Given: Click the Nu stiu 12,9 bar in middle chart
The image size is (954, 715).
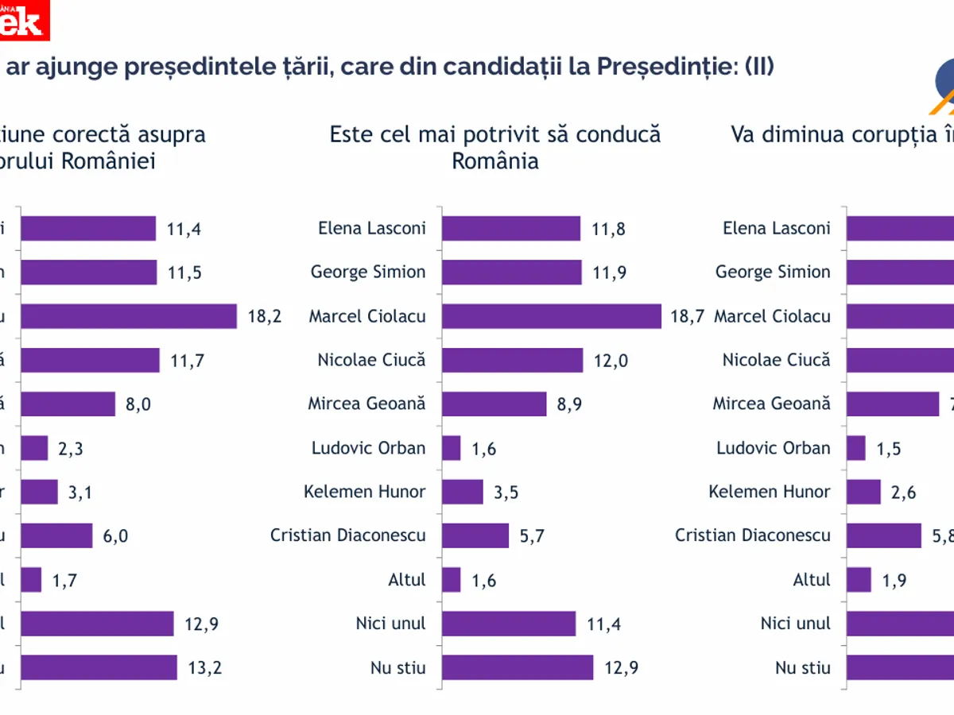Looking at the screenshot, I should pos(517,667).
